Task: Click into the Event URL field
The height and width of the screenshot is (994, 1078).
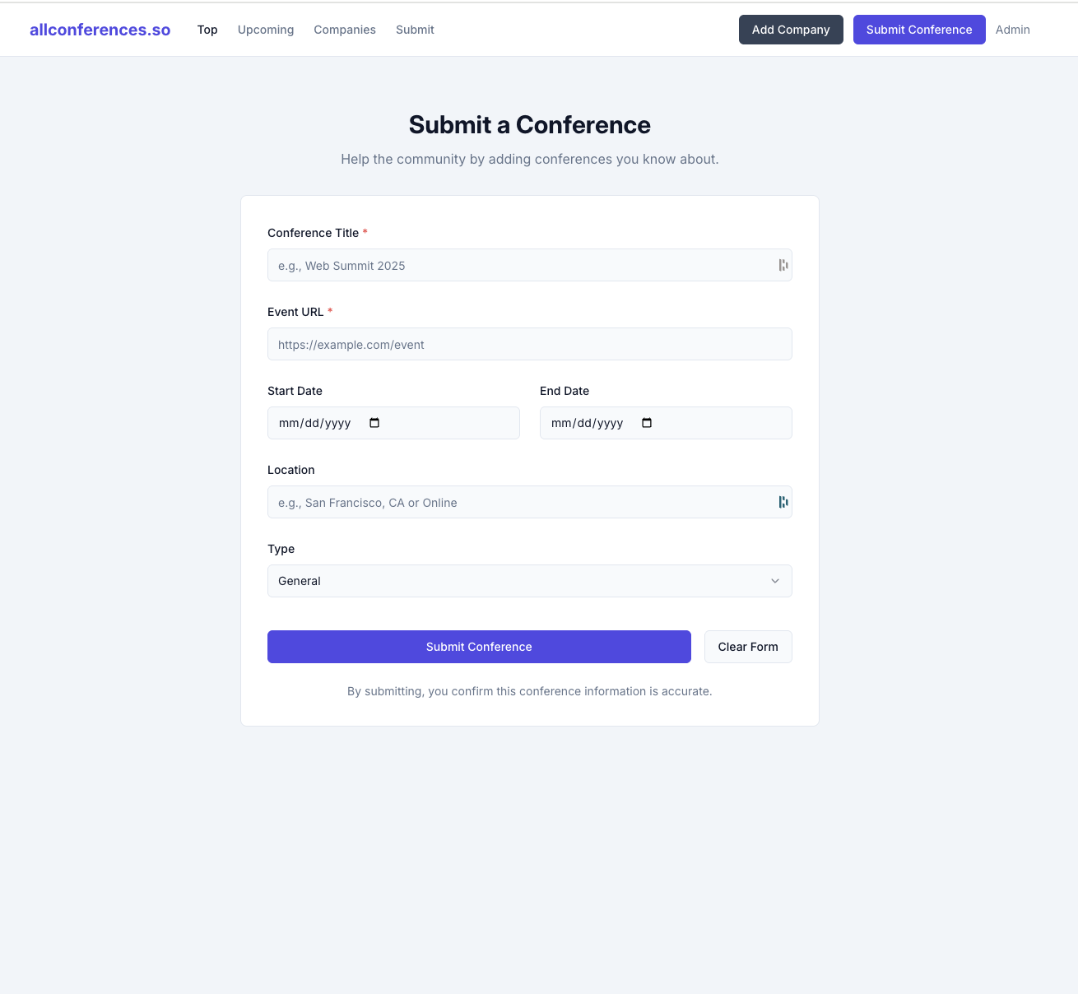Action: pyautogui.click(x=529, y=344)
